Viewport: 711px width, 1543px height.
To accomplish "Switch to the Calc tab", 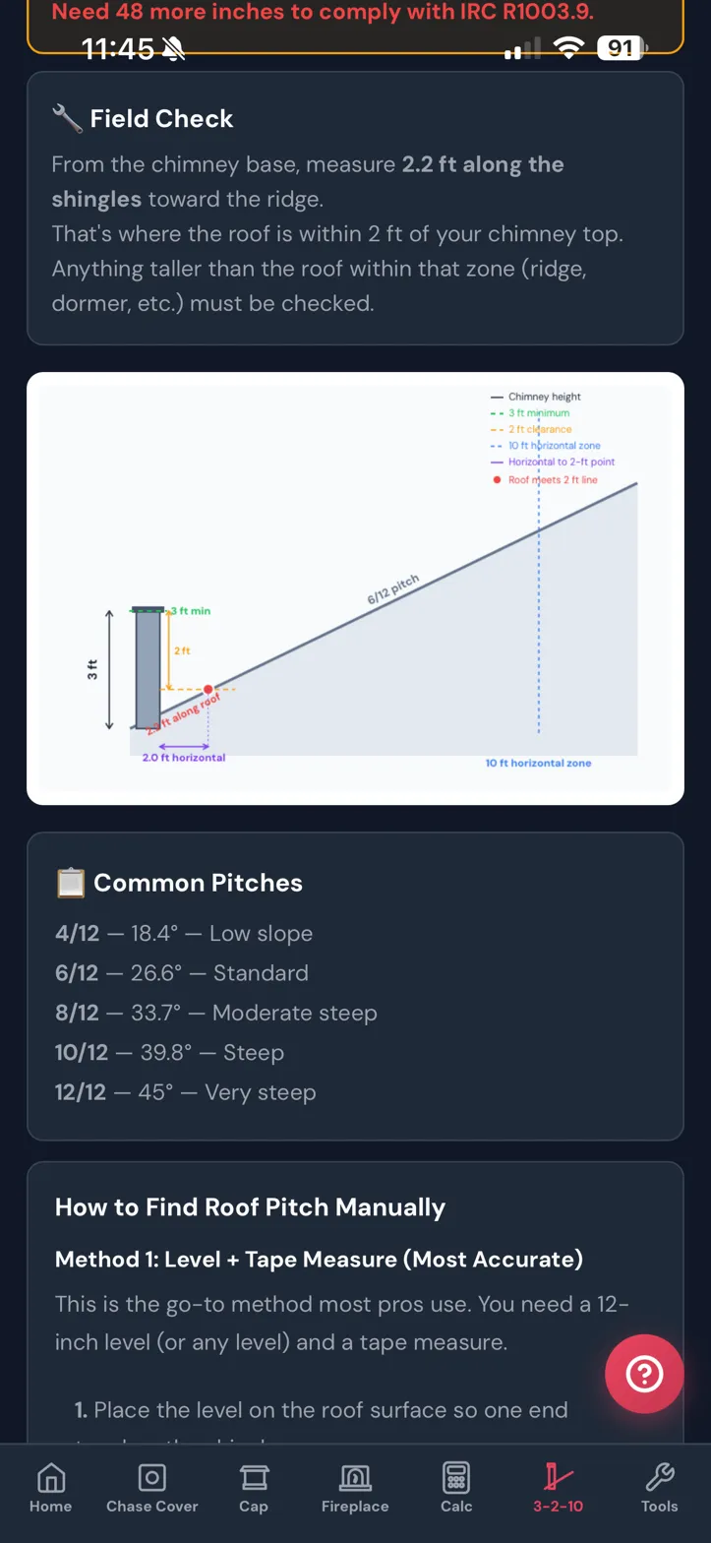I will 455,1478.
